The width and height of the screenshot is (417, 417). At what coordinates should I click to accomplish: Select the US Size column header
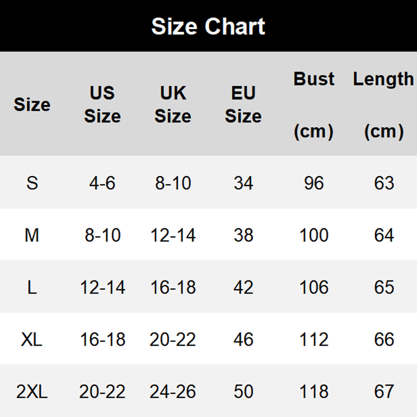tap(102, 104)
